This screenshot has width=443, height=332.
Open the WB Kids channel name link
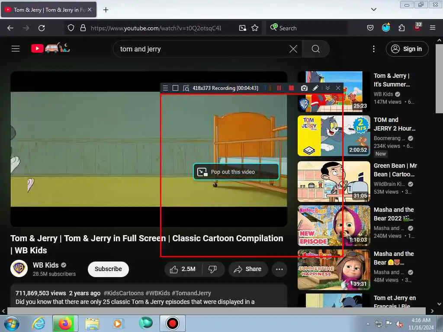tap(45, 265)
